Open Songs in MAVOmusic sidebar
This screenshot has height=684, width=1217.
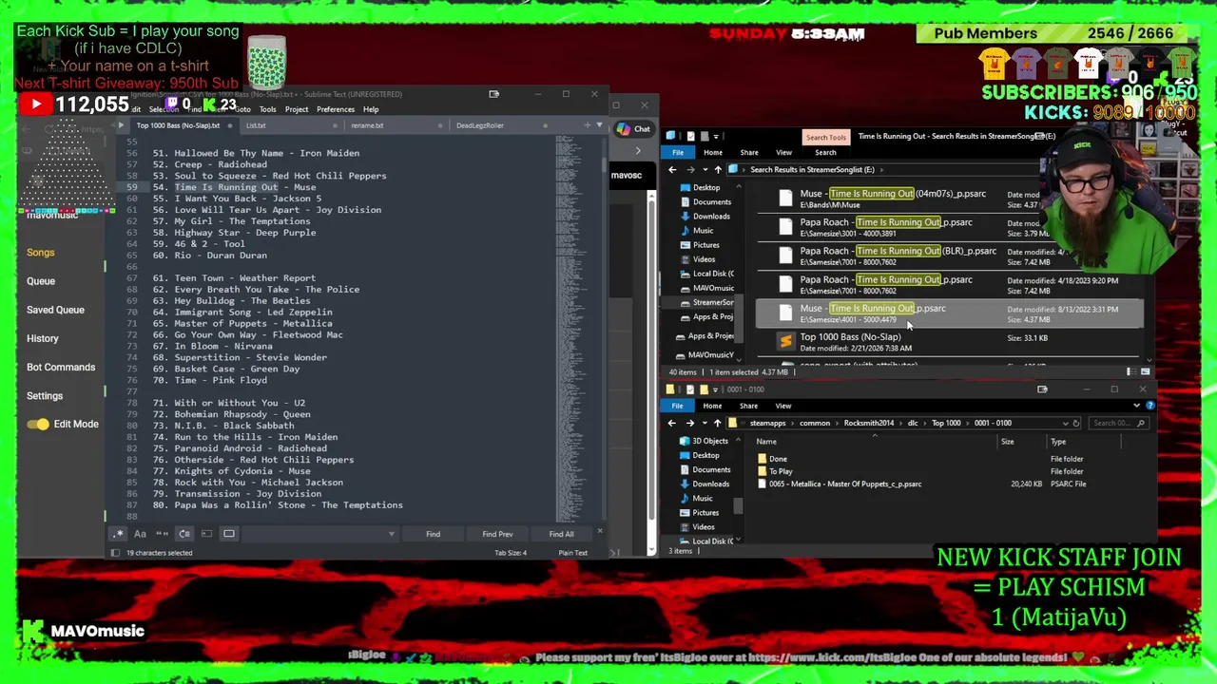coord(41,253)
